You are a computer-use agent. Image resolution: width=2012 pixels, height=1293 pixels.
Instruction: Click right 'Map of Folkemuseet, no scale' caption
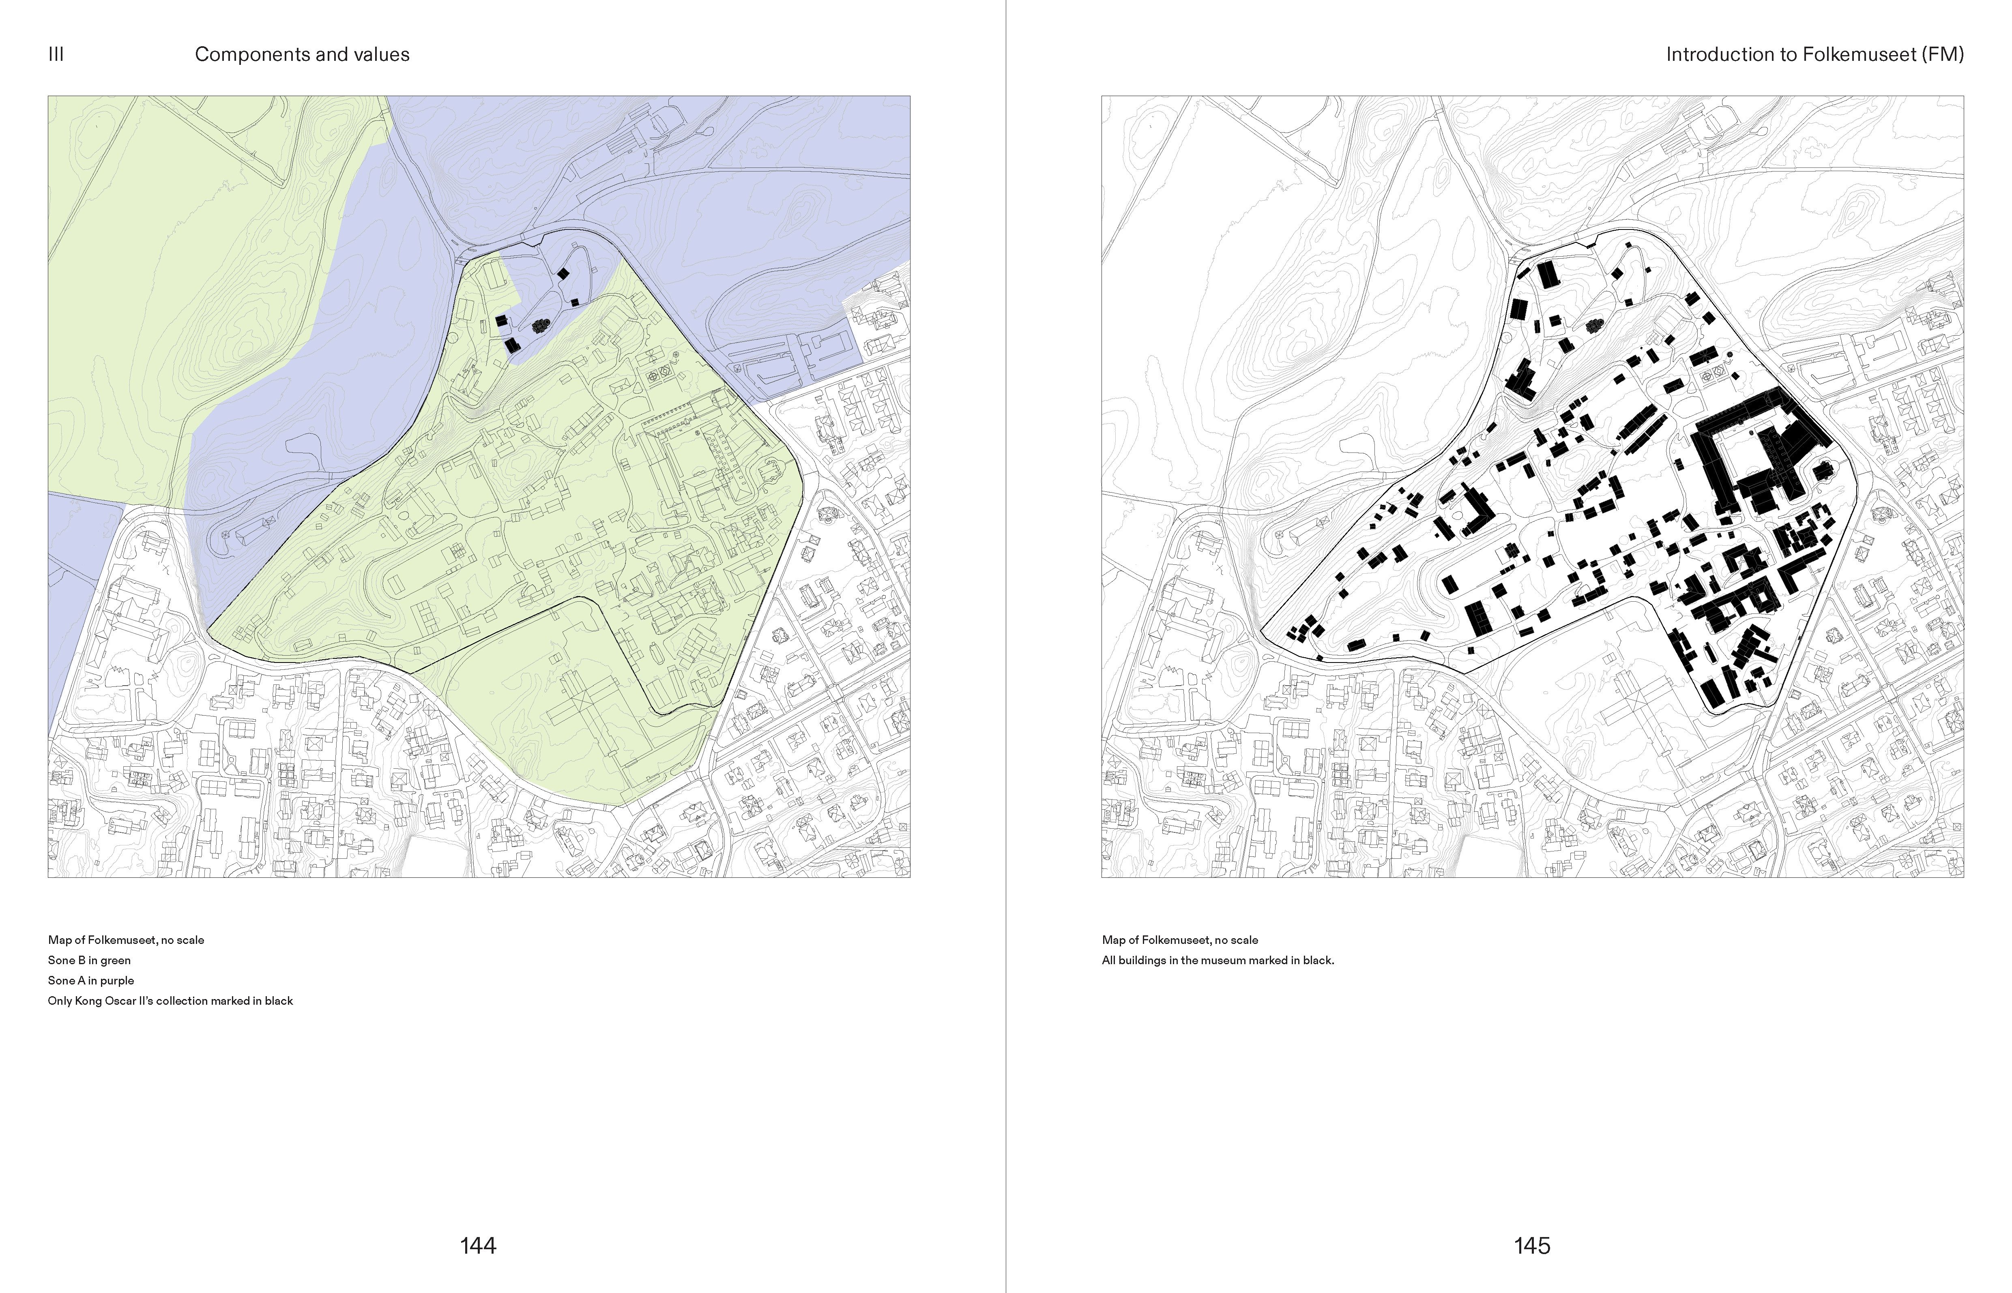(x=1180, y=939)
